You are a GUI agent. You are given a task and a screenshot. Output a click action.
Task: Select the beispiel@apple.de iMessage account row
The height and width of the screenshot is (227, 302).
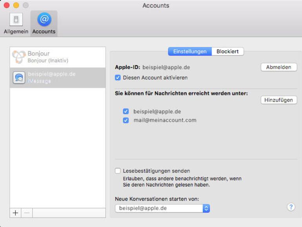click(58, 78)
